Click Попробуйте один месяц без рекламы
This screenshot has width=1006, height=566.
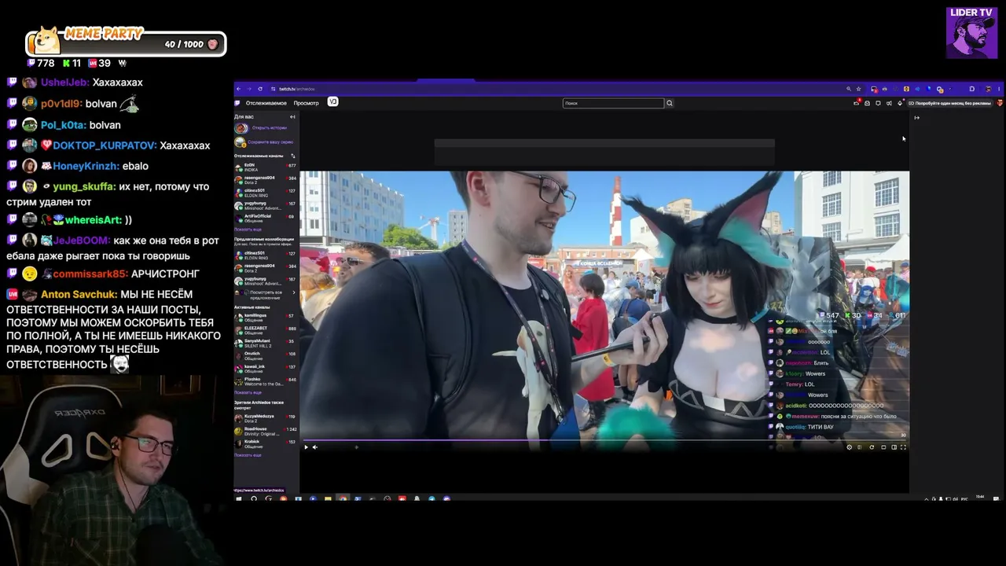(950, 103)
